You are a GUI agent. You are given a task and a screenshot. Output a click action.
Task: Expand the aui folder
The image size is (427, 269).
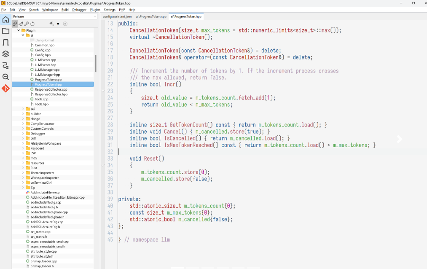[x=23, y=109]
